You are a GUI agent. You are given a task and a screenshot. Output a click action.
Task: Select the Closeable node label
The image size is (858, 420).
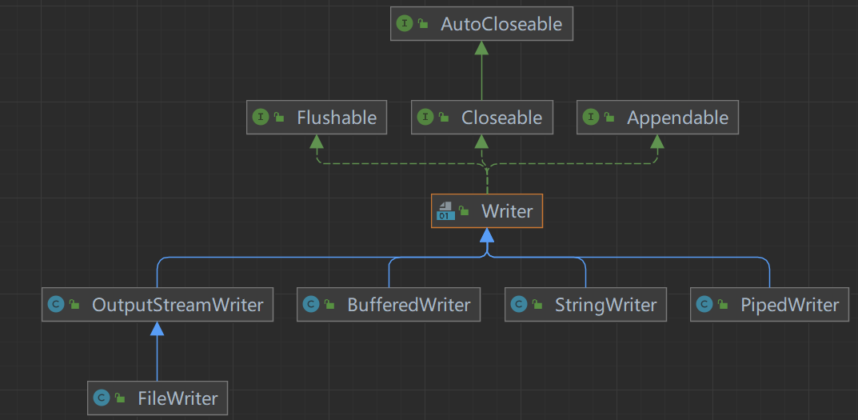pyautogui.click(x=501, y=118)
